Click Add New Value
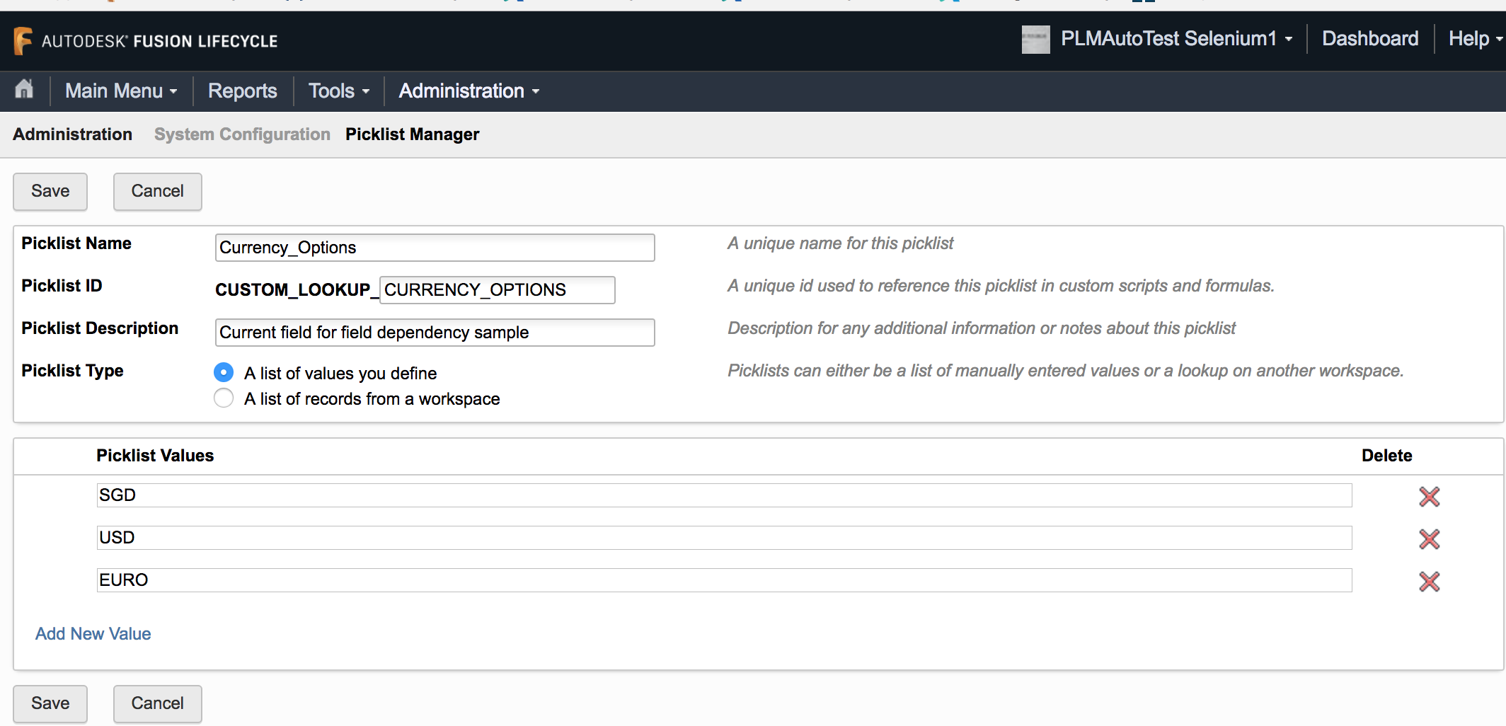 92,633
